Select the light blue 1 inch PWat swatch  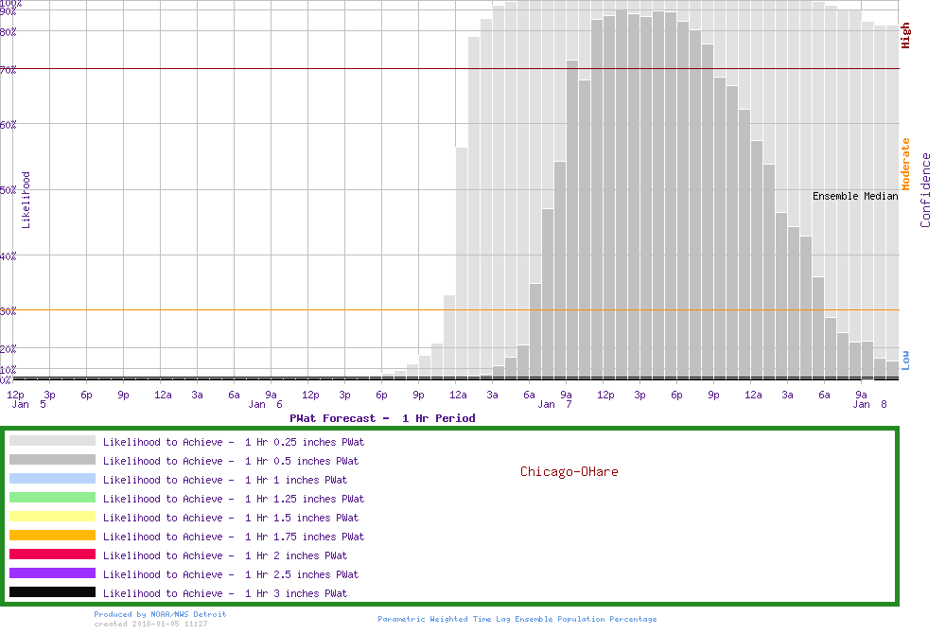(x=52, y=479)
